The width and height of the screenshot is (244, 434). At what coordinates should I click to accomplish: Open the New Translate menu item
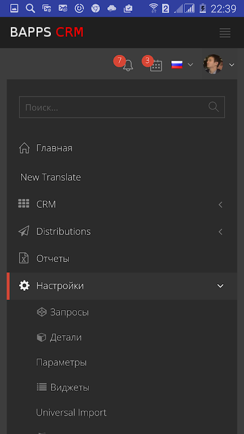pos(50,177)
